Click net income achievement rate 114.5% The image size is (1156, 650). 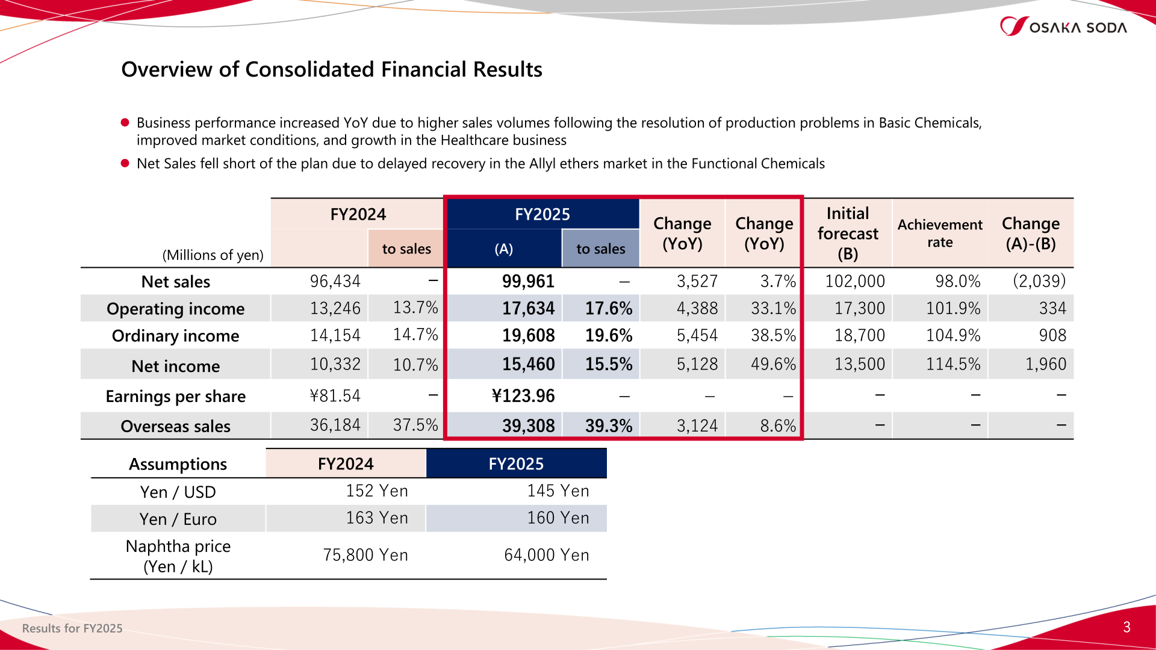953,364
